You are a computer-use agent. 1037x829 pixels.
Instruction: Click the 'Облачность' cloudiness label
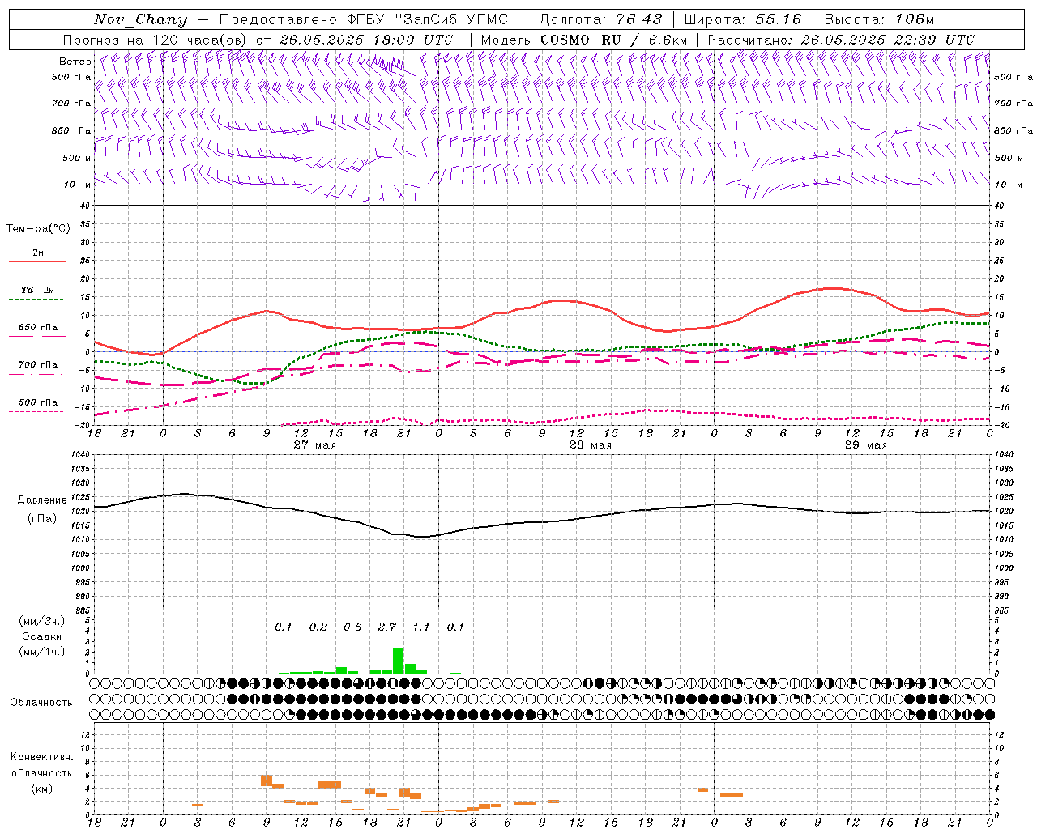click(41, 702)
